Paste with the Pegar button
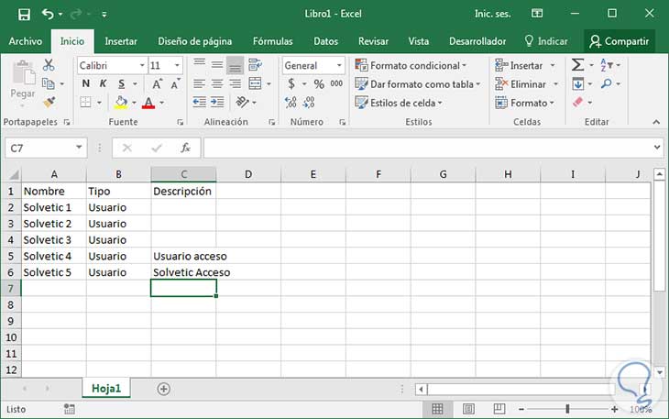669x419 pixels. point(23,83)
